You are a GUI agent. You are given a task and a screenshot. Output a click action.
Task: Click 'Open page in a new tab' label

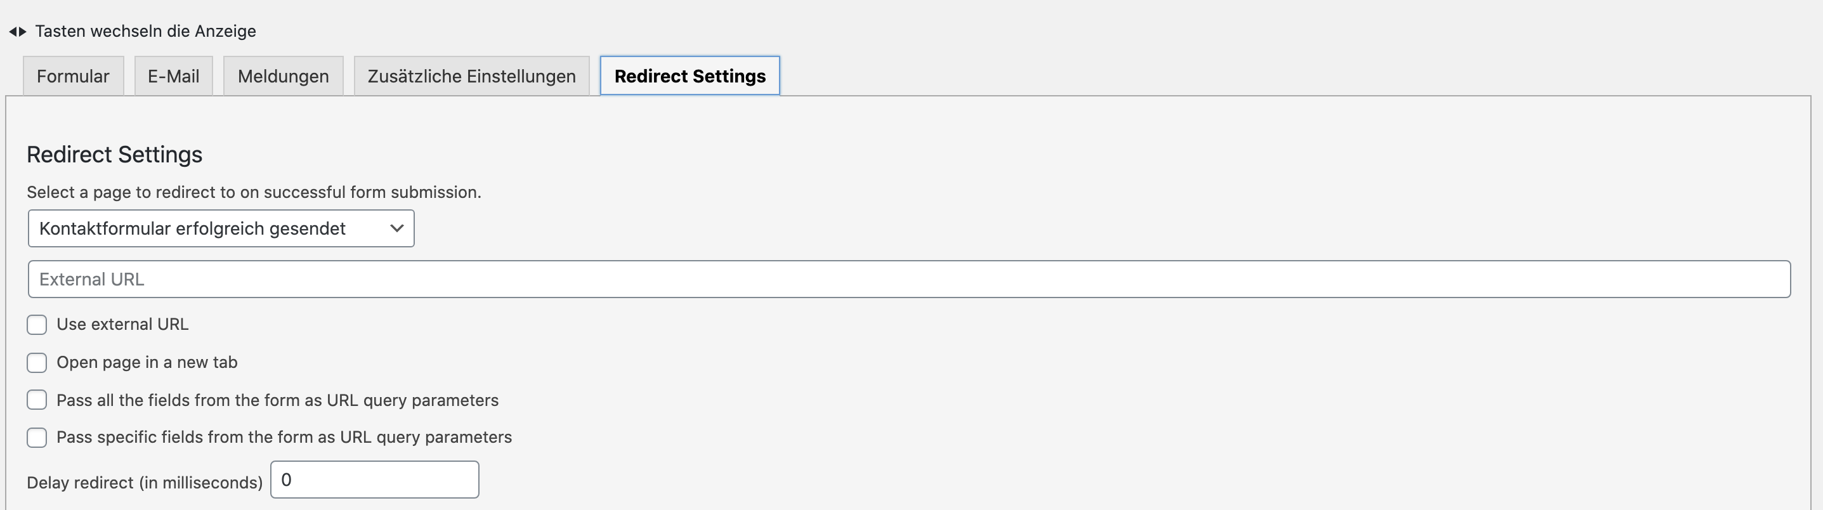[x=147, y=363]
